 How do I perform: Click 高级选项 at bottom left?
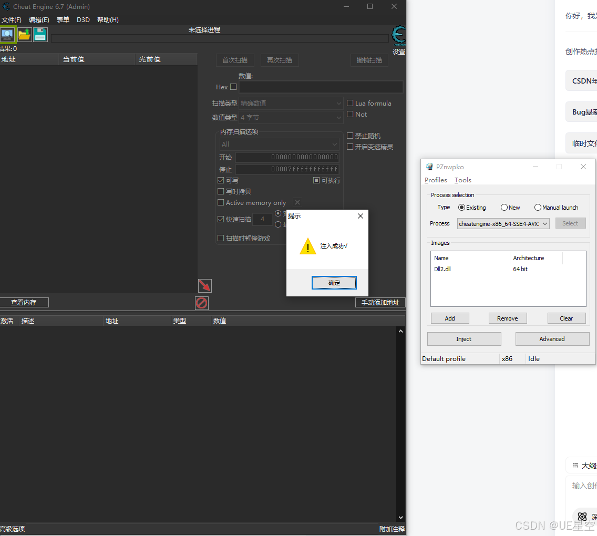(12, 529)
